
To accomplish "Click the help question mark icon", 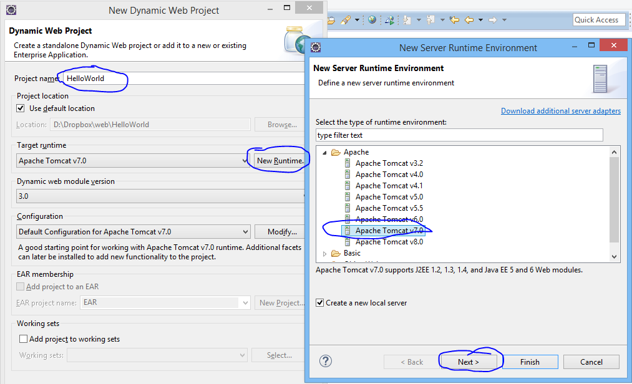I will click(x=326, y=361).
